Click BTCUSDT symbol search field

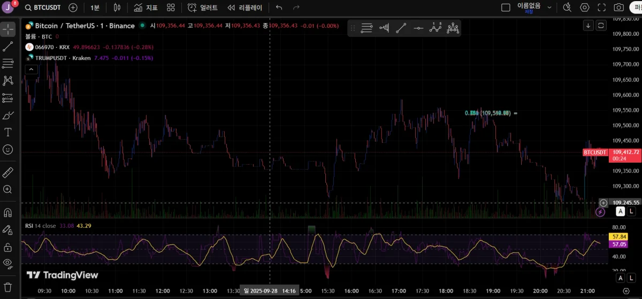(x=44, y=7)
